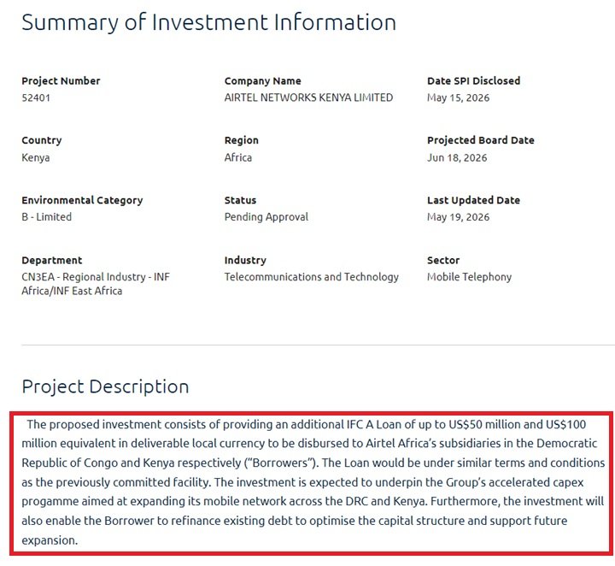Click inside the highlighted project description paragraph
The height and width of the screenshot is (566, 615).
pos(313,482)
